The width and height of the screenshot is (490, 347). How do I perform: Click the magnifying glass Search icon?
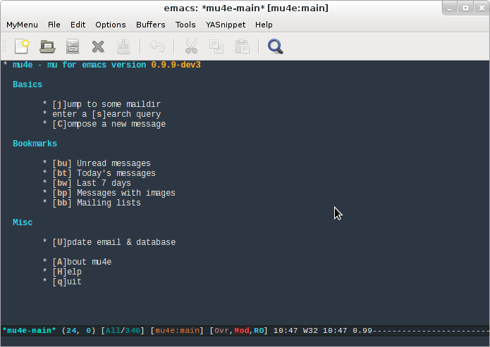275,47
